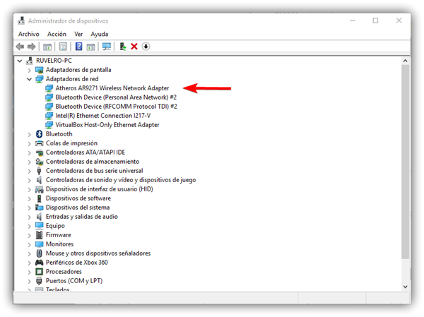Select Bluetooth Device (RFCOMM Protocol TDI) #2
Image resolution: width=424 pixels, height=317 pixels.
(x=117, y=107)
